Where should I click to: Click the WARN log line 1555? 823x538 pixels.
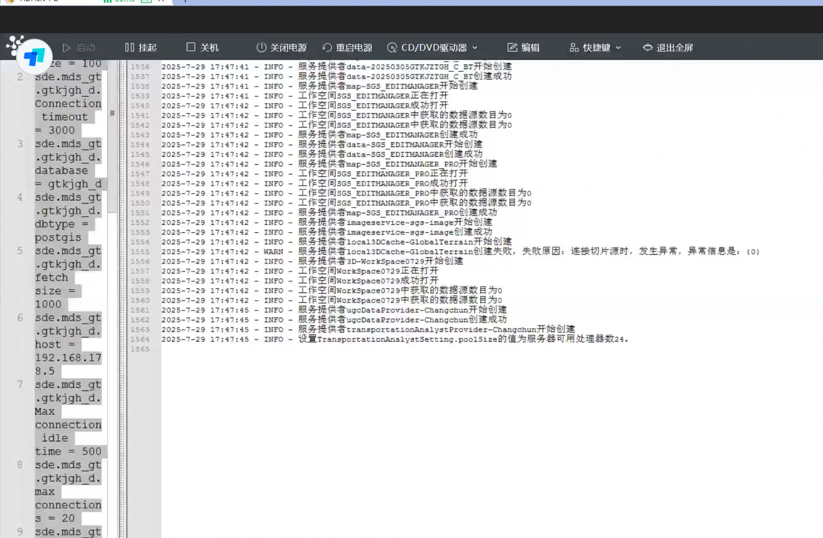pos(459,252)
